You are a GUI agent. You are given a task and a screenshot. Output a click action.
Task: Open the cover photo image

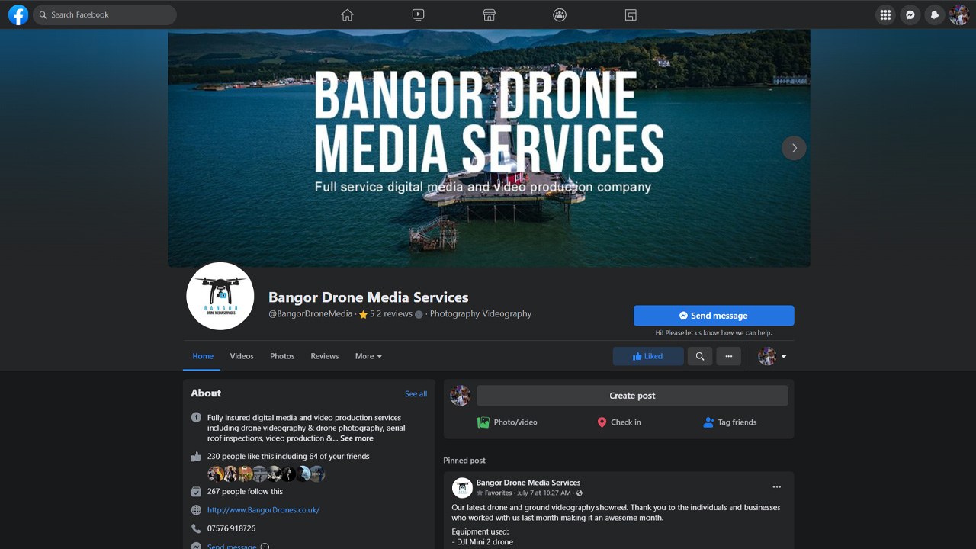pos(489,148)
